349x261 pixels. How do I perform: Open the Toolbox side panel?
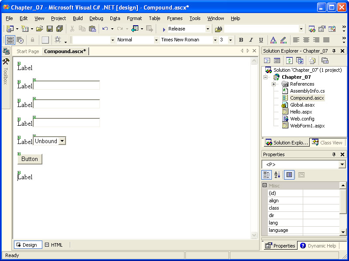(x=6, y=72)
